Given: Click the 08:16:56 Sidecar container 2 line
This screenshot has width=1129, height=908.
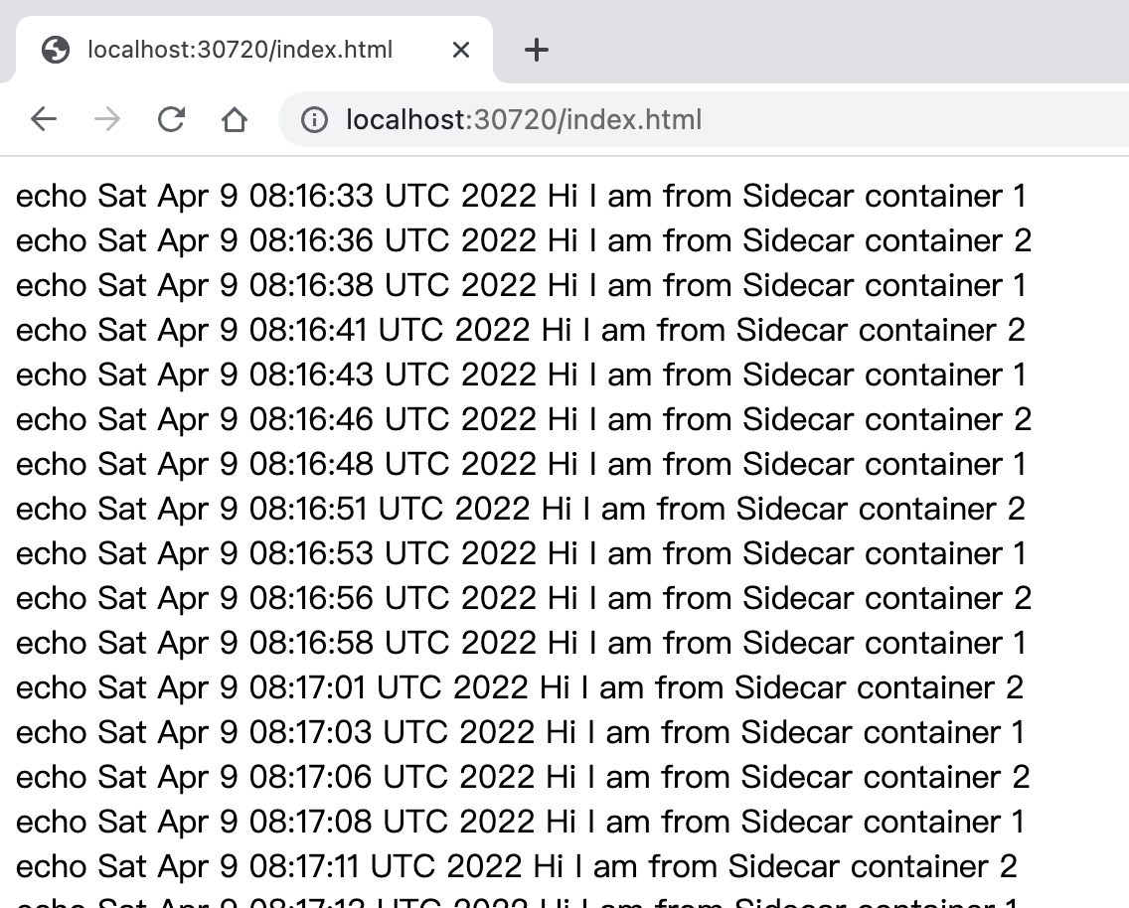Looking at the screenshot, I should (x=524, y=598).
